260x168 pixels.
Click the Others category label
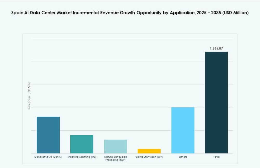(183, 157)
